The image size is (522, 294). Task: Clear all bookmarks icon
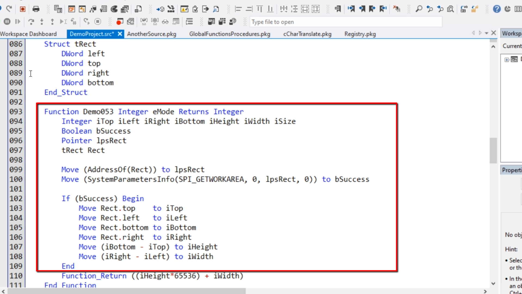397,9
